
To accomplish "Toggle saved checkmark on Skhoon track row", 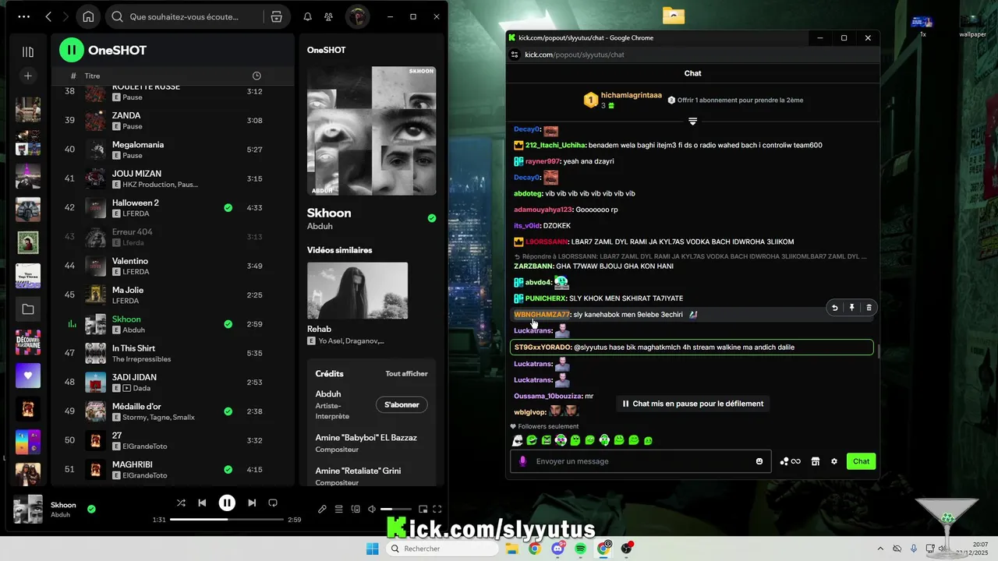I will coord(228,324).
